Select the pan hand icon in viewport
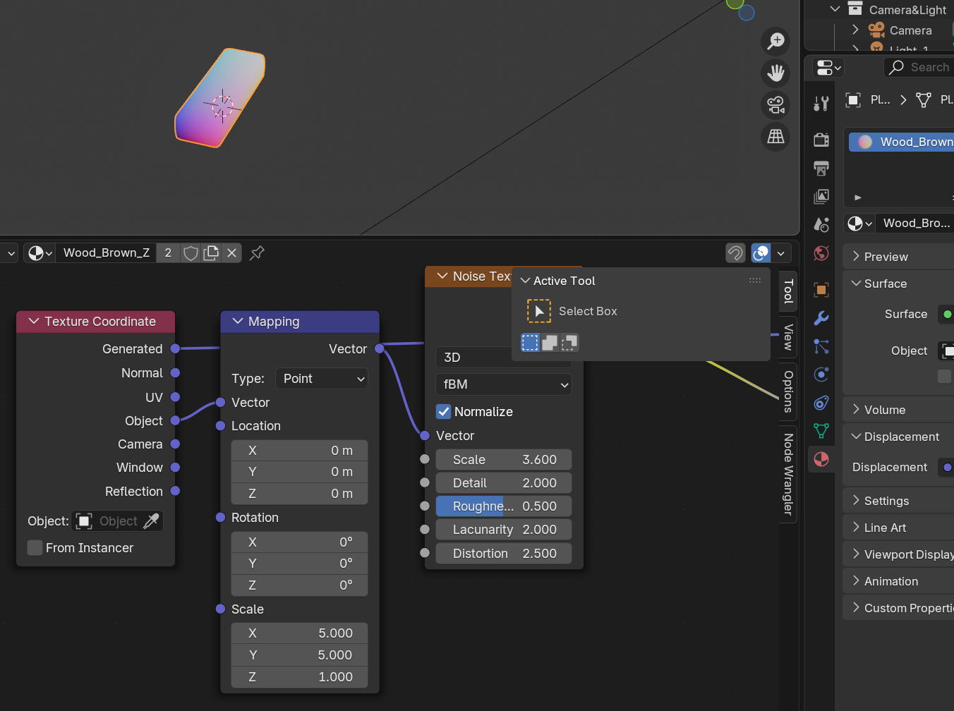954x711 pixels. (x=775, y=73)
